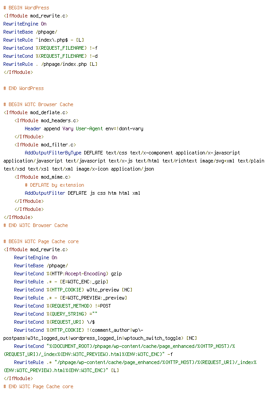Click the 'Header append Vary User-Agent' line
269x394 pixels.
[x=84, y=128]
